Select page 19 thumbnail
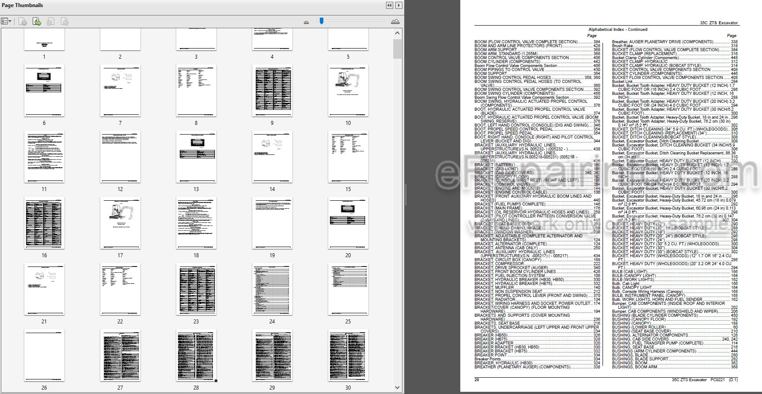Image resolution: width=762 pixels, height=394 pixels. coord(272,223)
